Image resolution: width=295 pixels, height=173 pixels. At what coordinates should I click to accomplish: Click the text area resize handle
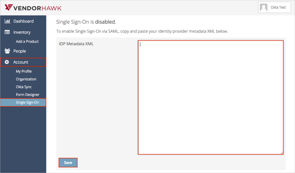coord(282,152)
